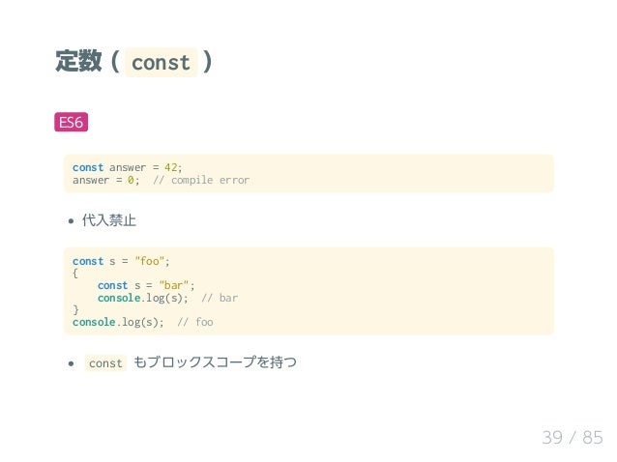
Task: Click the line const answer = 42
Action: point(128,166)
